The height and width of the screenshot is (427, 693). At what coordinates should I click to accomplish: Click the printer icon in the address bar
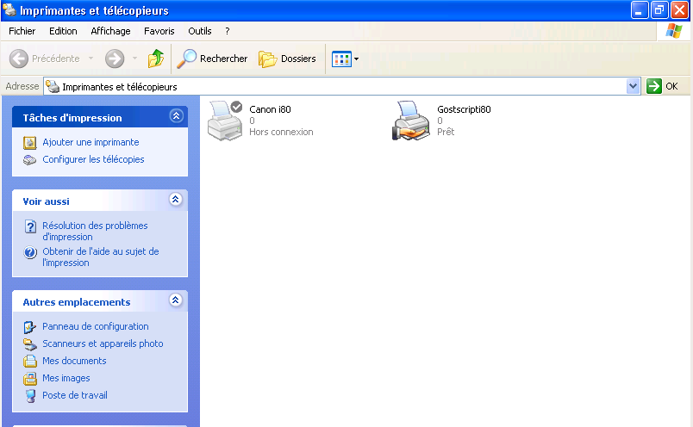coord(53,87)
